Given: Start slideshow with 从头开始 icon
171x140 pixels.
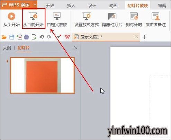Looking at the screenshot, I should pyautogui.click(x=11, y=16).
